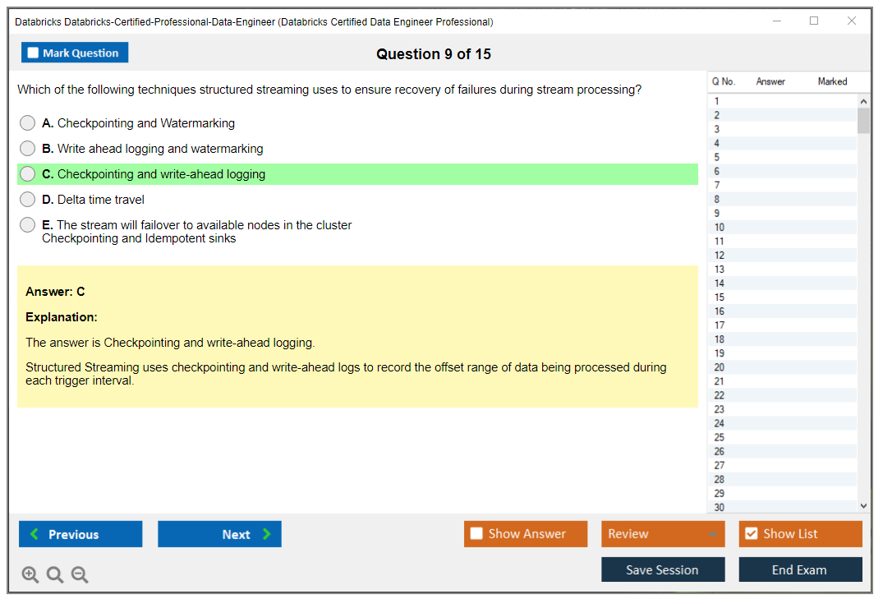Go to the Previous question
The image size is (883, 604).
80,534
